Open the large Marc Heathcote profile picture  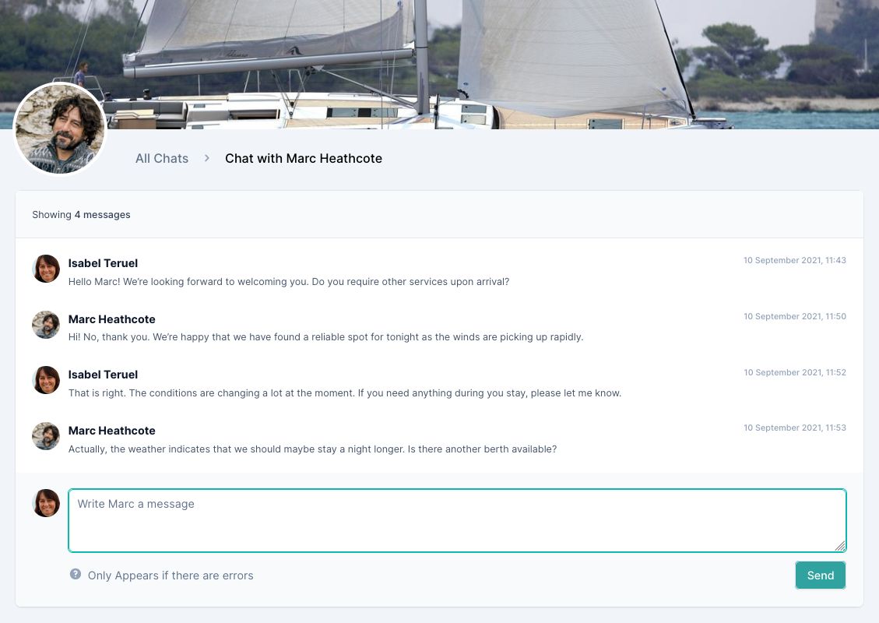click(60, 128)
